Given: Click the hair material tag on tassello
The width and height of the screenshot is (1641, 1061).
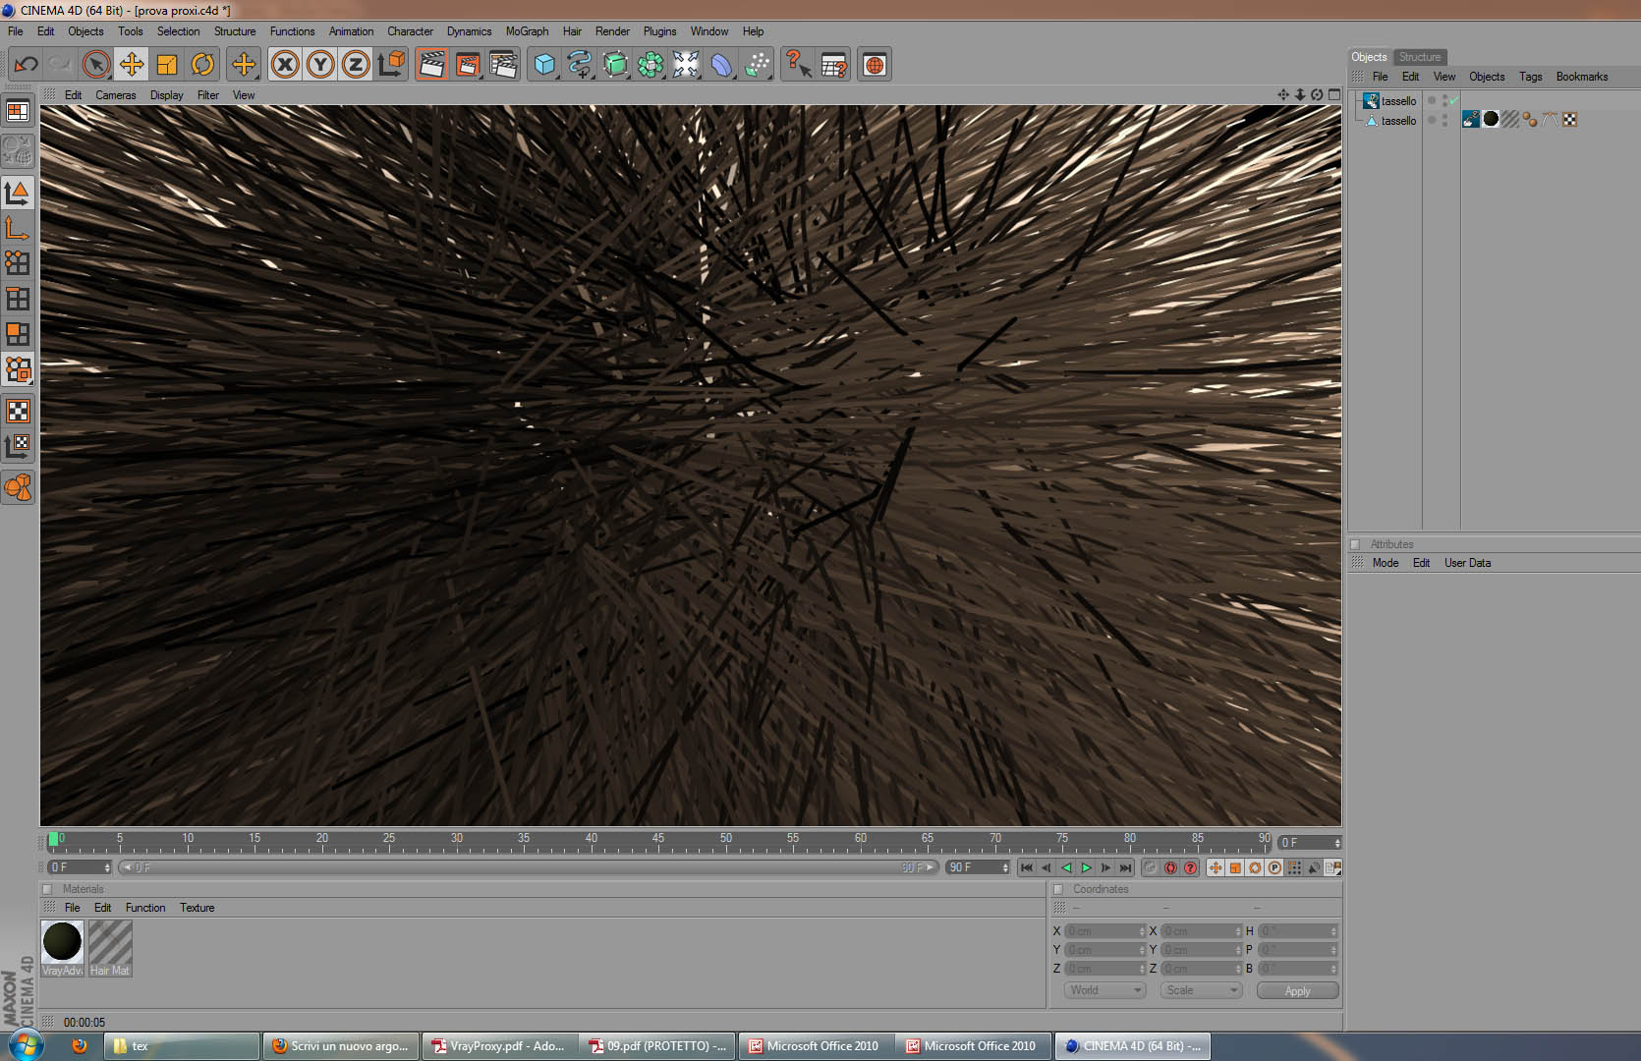Looking at the screenshot, I should pos(1510,120).
